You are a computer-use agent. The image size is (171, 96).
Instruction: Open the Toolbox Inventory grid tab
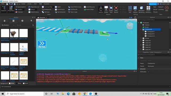point(13,21)
